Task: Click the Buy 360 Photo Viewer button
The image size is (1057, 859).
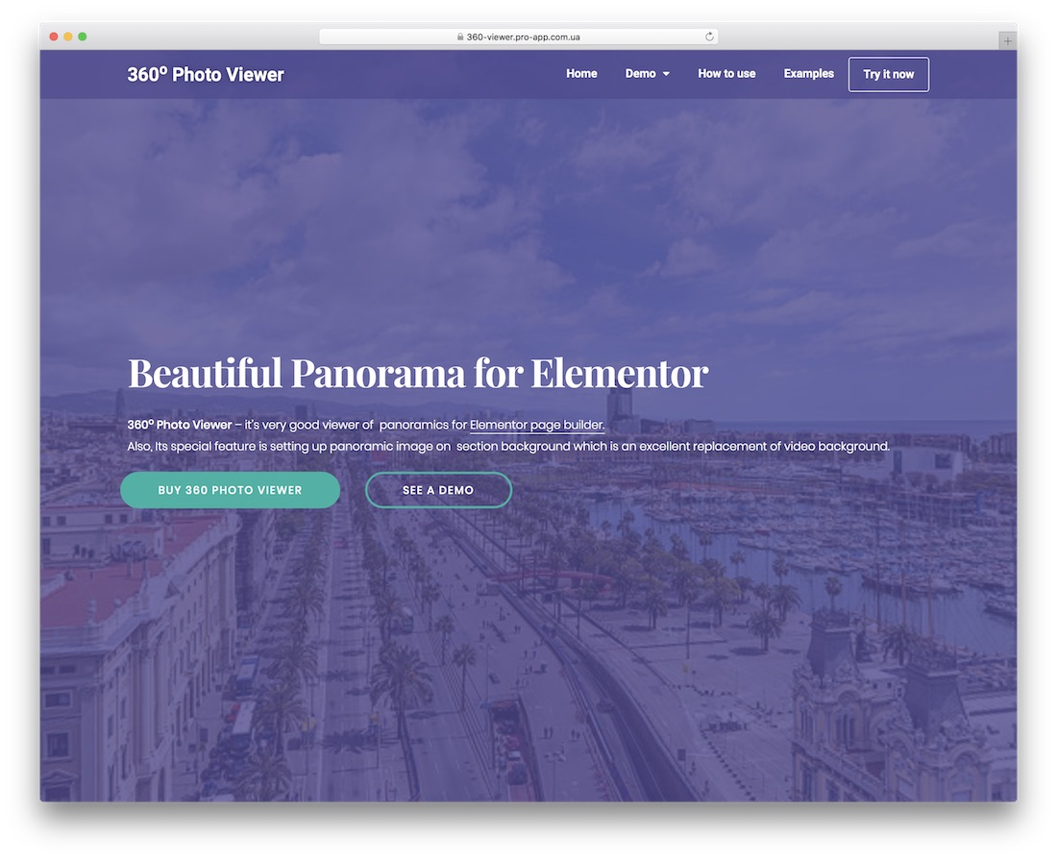Action: coord(230,490)
